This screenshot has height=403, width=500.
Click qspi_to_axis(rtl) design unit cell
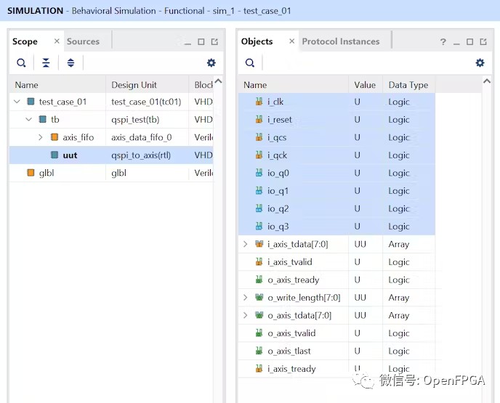147,155
